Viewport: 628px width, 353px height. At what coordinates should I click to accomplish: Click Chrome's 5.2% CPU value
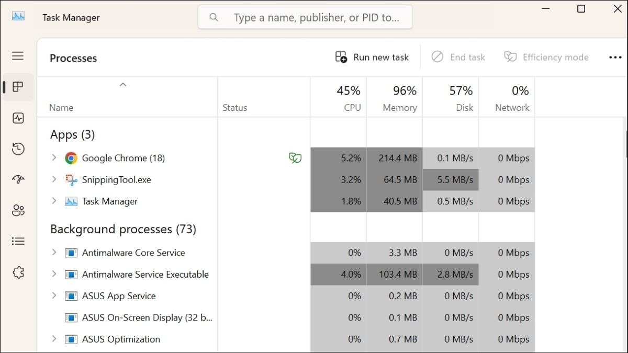pos(351,158)
